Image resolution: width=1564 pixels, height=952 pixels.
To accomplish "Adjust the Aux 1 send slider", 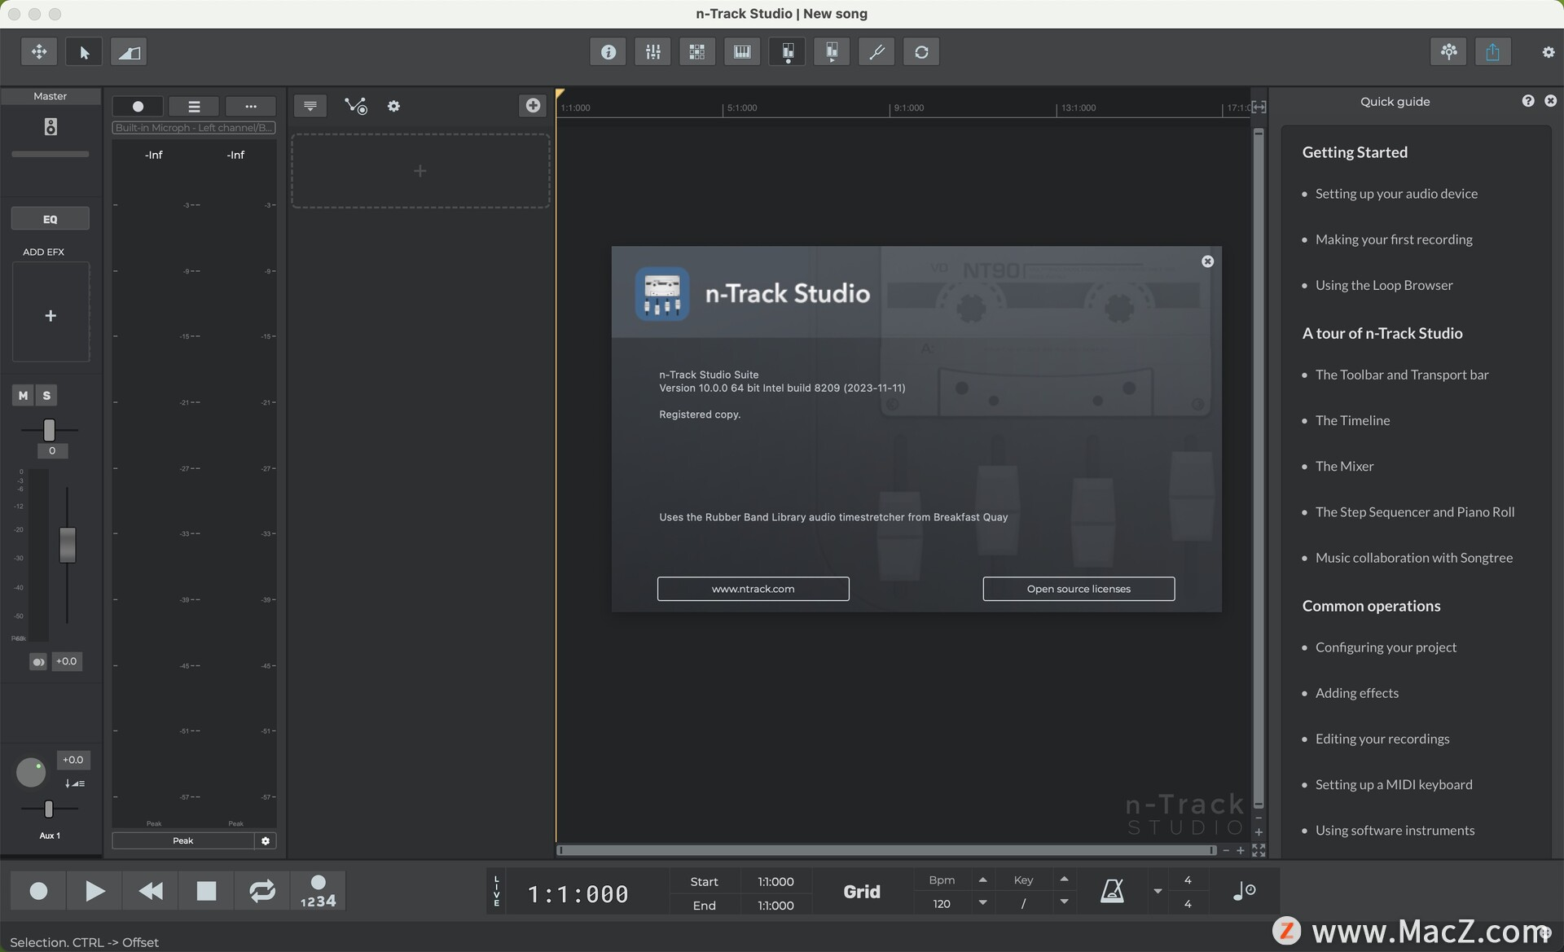I will (x=49, y=809).
